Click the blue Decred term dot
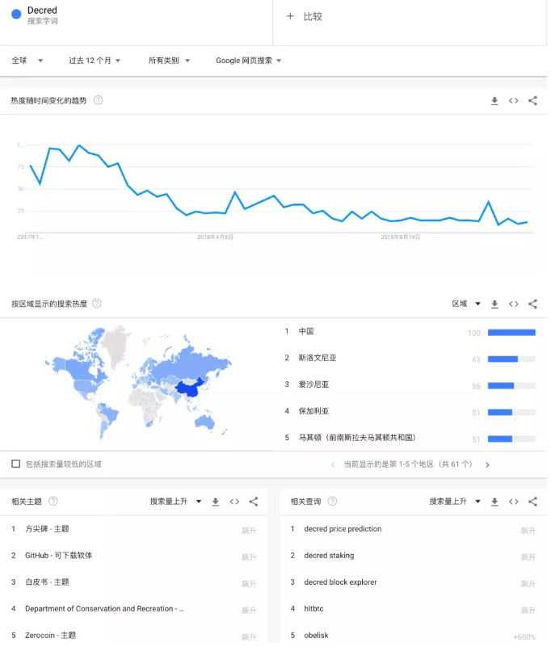The width and height of the screenshot is (551, 651). [17, 14]
